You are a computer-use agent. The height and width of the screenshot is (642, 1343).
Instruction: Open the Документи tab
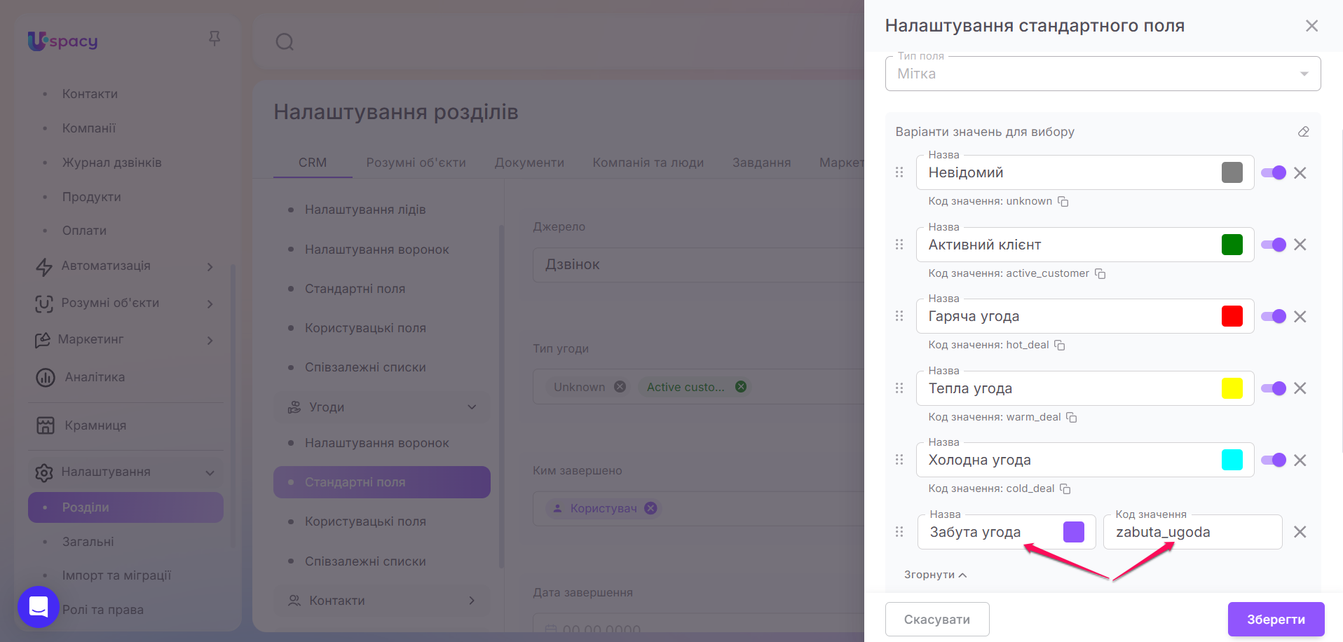529,163
